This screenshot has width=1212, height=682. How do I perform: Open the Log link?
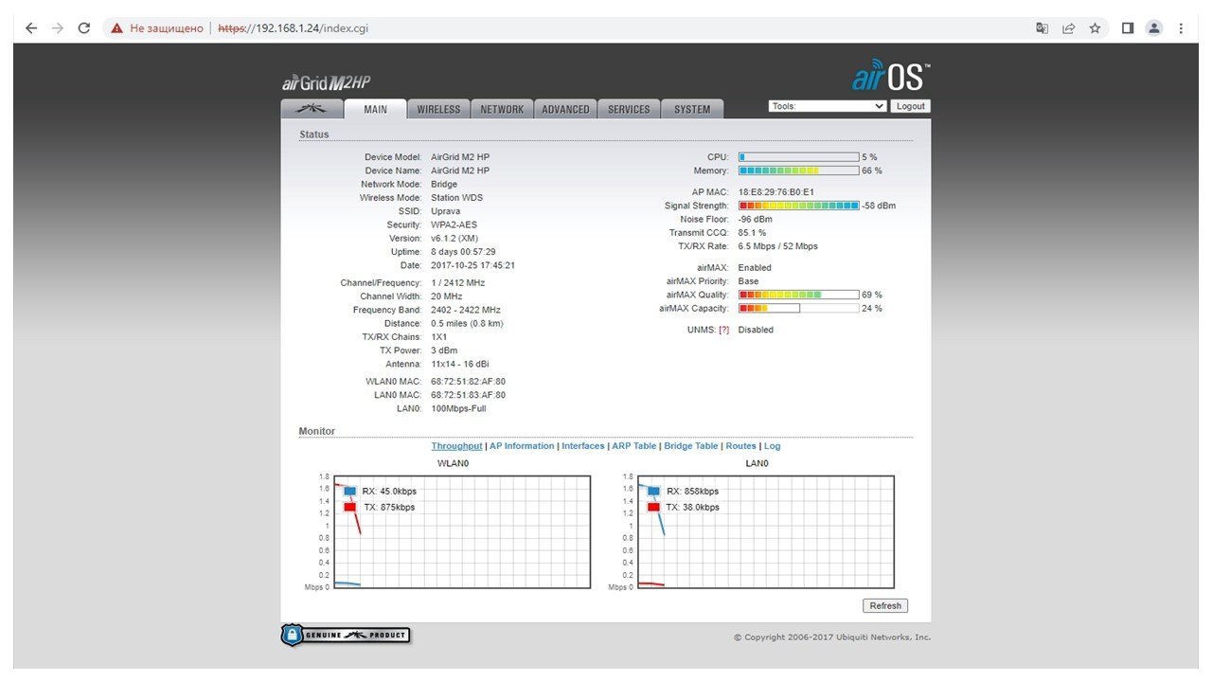773,446
